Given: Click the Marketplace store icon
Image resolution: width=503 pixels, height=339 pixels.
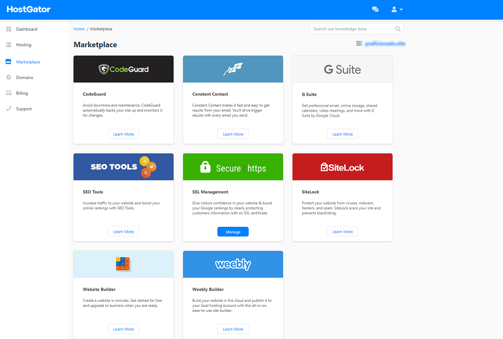Looking at the screenshot, I should pyautogui.click(x=9, y=62).
